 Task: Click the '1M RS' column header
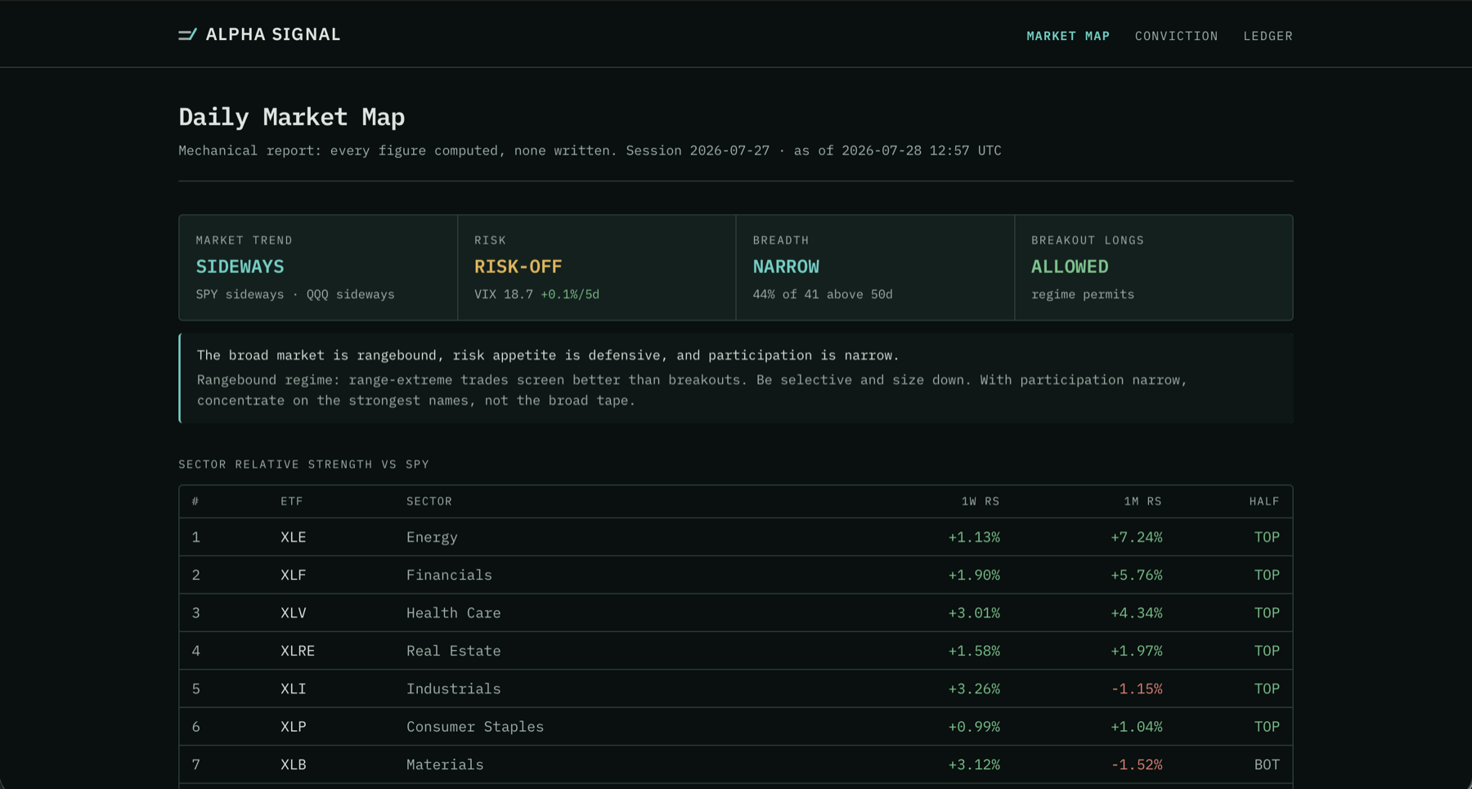1142,501
